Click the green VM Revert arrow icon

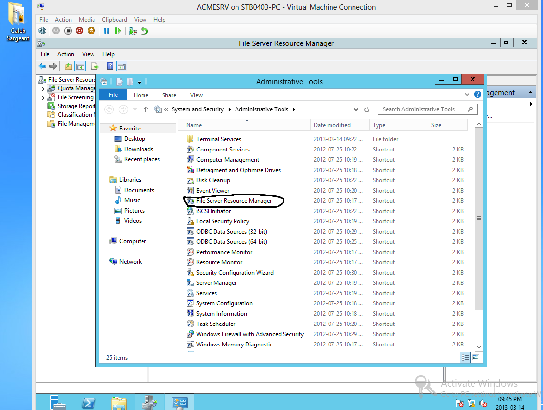(x=144, y=31)
